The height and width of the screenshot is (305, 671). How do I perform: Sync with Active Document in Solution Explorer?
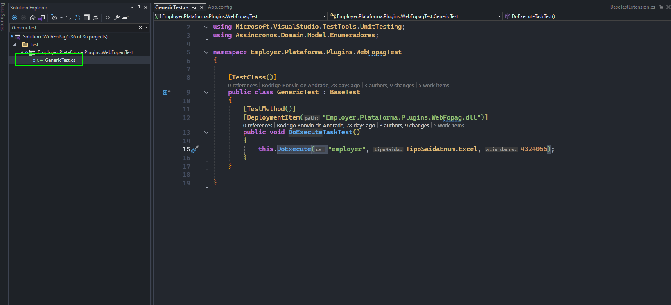pos(68,18)
